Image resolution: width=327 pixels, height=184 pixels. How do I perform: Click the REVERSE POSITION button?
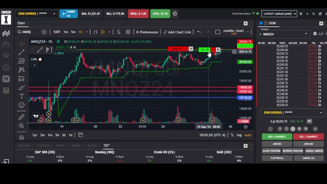(293, 151)
